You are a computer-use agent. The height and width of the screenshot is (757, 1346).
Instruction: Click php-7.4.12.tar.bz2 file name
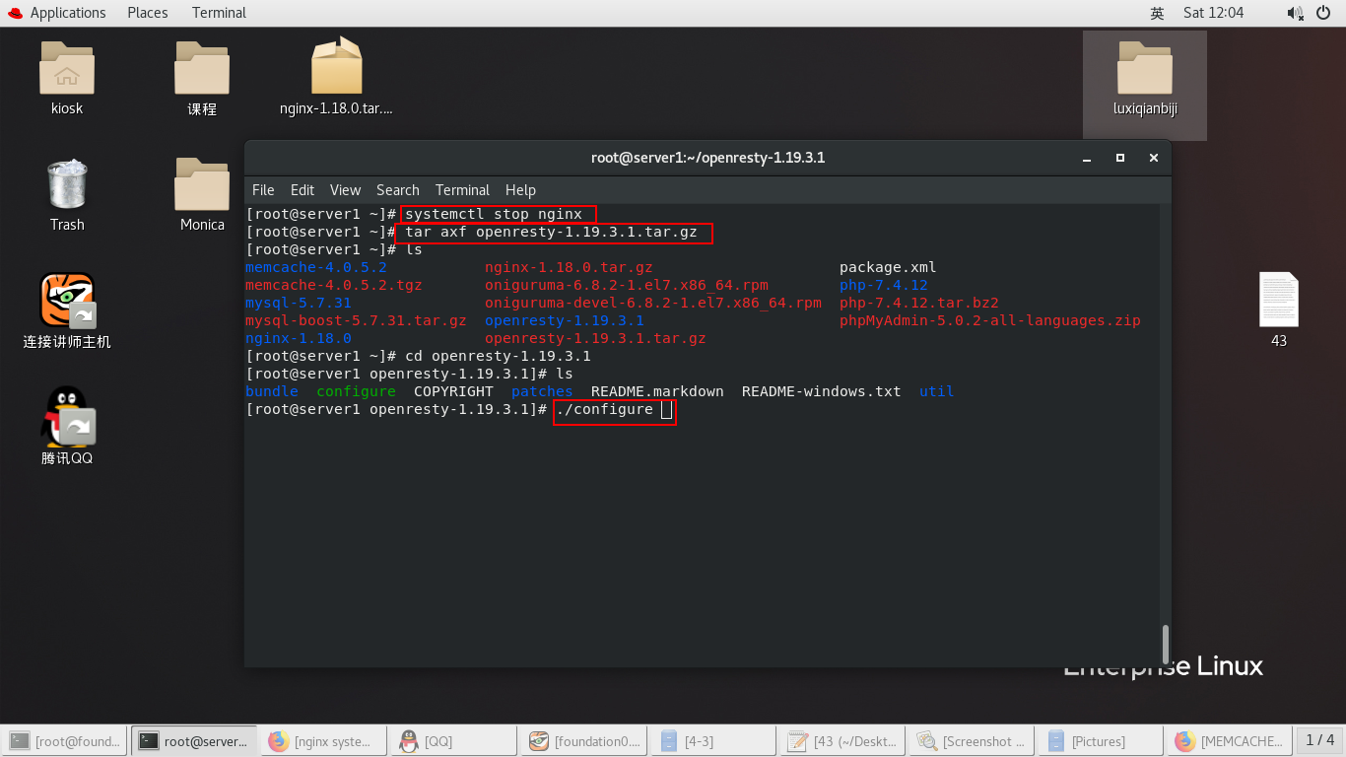(x=919, y=303)
